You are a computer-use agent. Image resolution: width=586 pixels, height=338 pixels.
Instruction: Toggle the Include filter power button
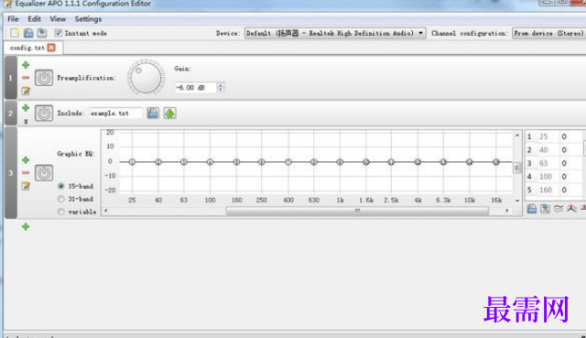click(44, 113)
